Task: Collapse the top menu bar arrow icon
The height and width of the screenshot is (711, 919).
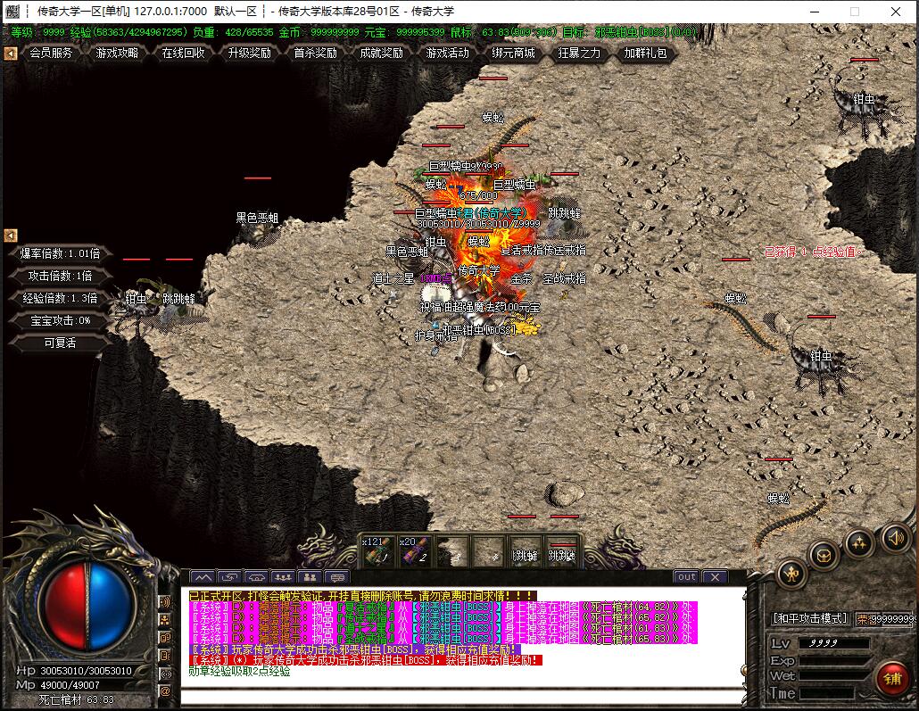Action: tap(11, 54)
